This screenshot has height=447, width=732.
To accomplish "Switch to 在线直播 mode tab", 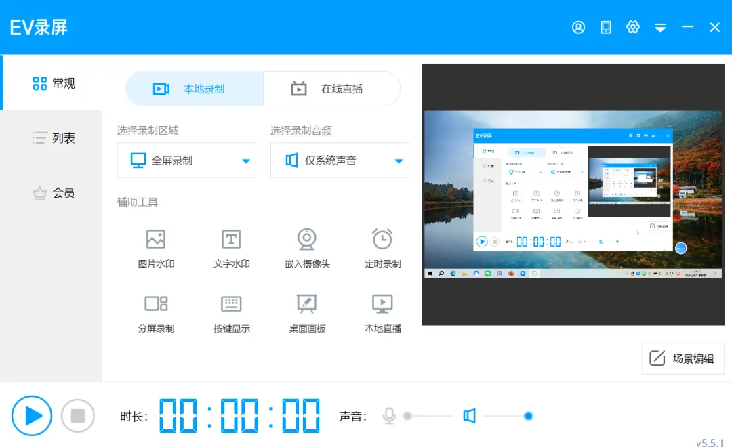I will (x=332, y=89).
